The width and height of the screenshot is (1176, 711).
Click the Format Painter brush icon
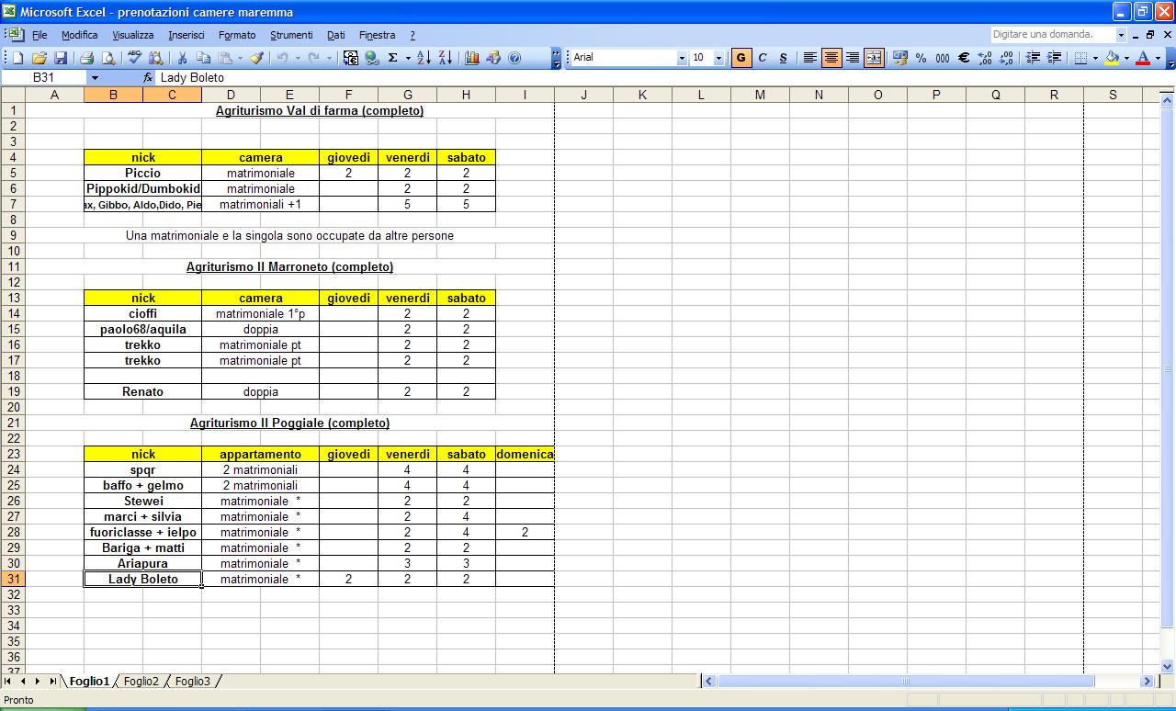(257, 58)
